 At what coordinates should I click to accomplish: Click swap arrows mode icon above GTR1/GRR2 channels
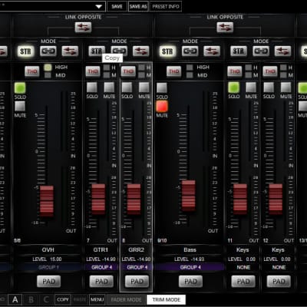pyautogui.click(x=141, y=51)
